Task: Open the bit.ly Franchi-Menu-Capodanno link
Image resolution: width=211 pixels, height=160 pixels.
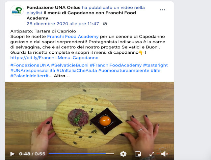Action: [54, 58]
